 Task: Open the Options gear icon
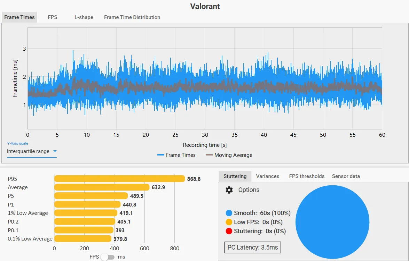[x=229, y=190]
